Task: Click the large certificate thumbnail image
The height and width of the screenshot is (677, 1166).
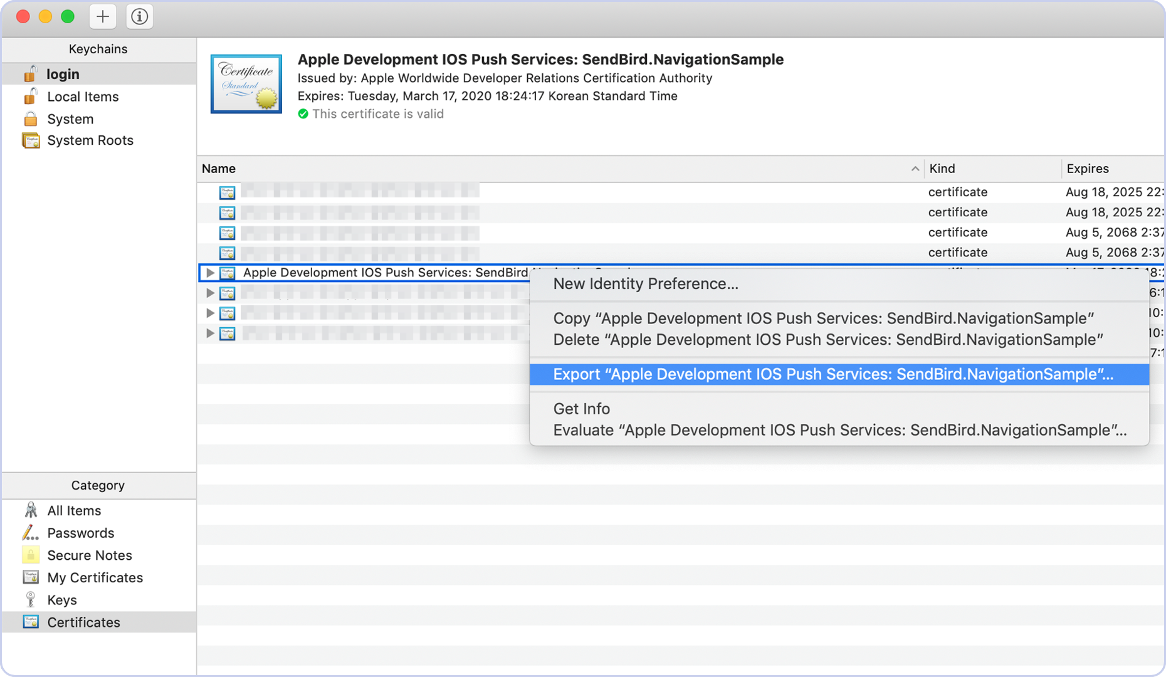Action: click(x=246, y=84)
